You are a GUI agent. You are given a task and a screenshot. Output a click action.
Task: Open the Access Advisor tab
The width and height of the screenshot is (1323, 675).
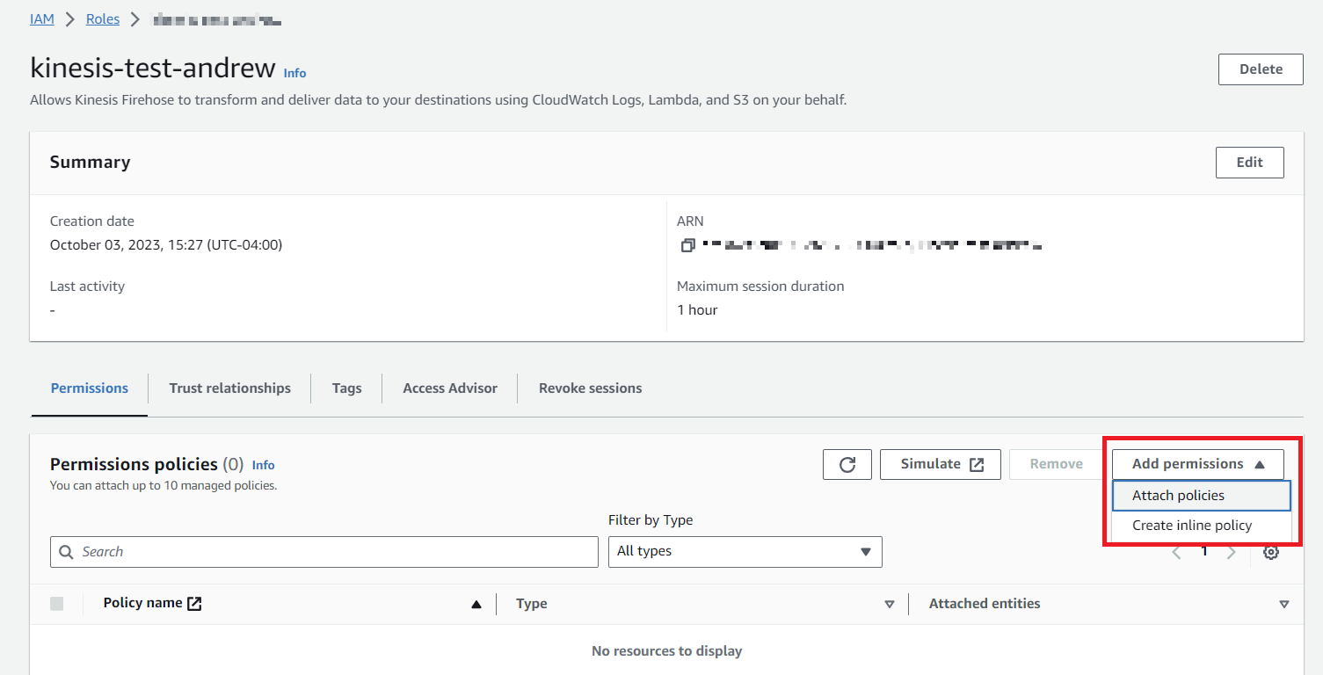point(449,388)
